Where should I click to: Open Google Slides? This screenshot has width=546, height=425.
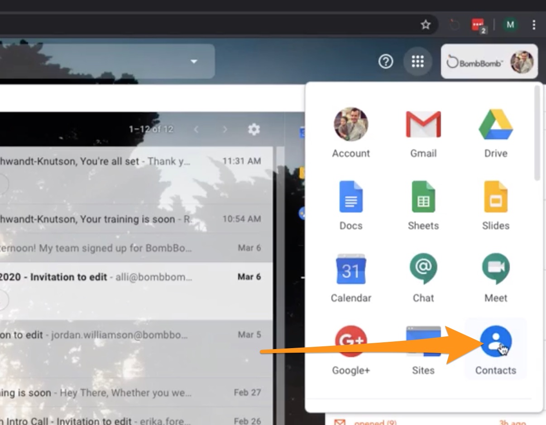(x=496, y=204)
